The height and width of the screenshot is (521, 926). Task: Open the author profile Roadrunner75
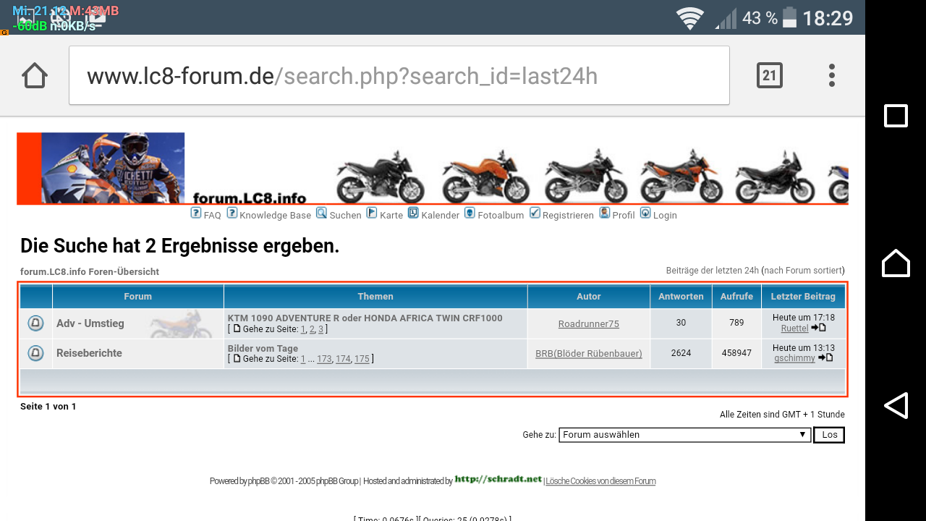588,324
